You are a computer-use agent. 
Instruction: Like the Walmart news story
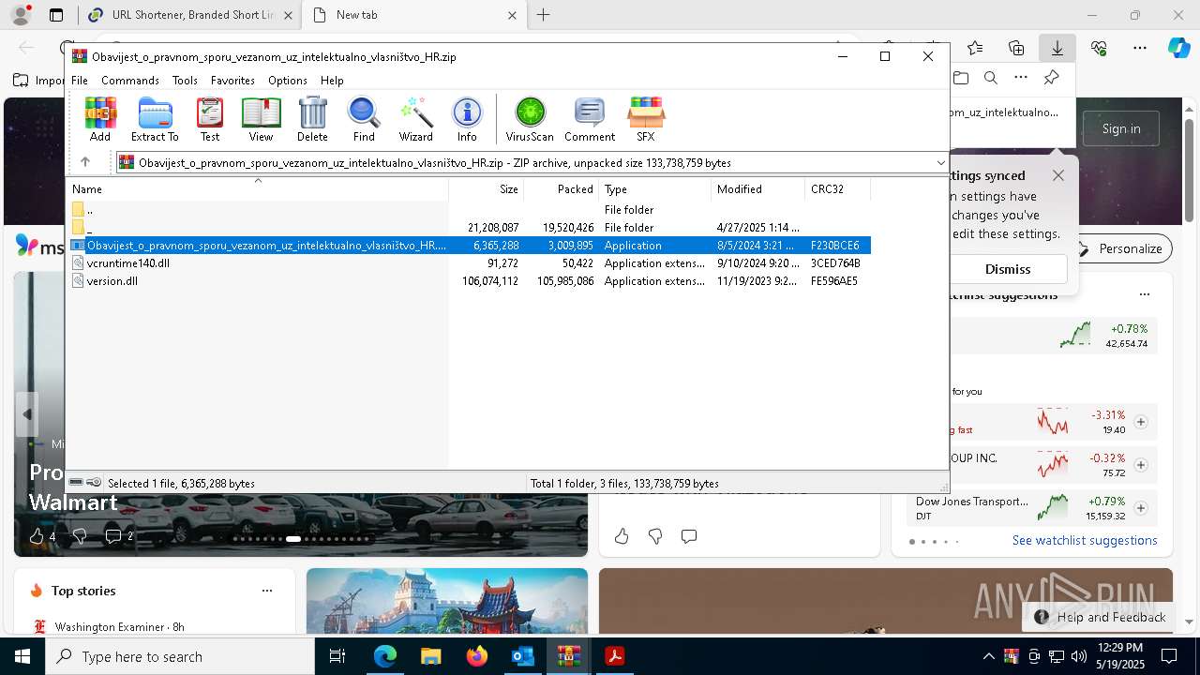37,536
